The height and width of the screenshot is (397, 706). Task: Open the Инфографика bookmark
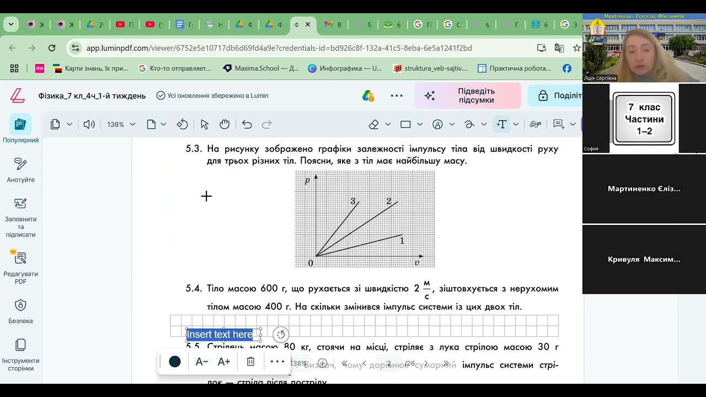(x=345, y=68)
